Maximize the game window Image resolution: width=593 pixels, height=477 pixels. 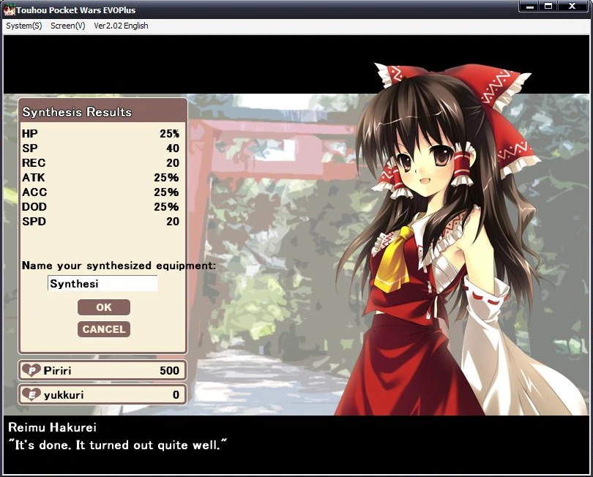tap(548, 7)
